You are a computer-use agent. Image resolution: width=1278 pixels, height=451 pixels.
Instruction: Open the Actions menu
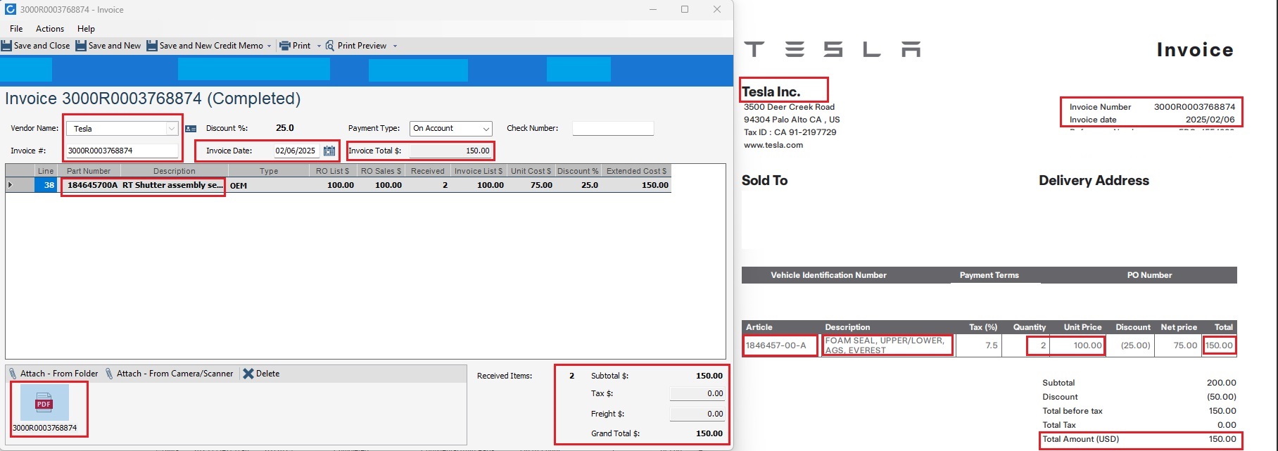[x=50, y=29]
